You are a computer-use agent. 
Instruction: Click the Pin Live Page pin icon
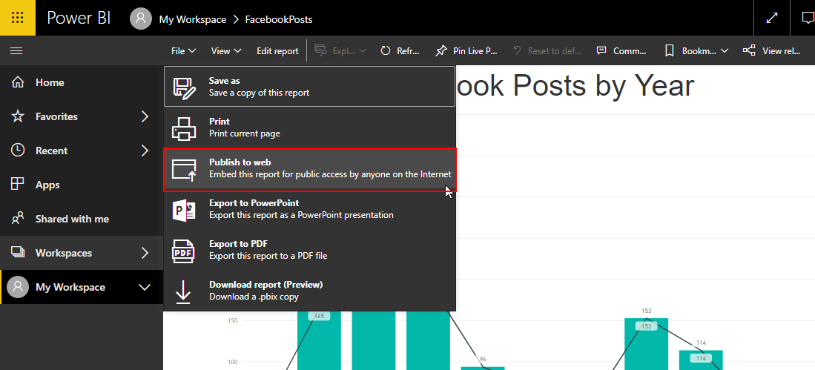click(441, 51)
